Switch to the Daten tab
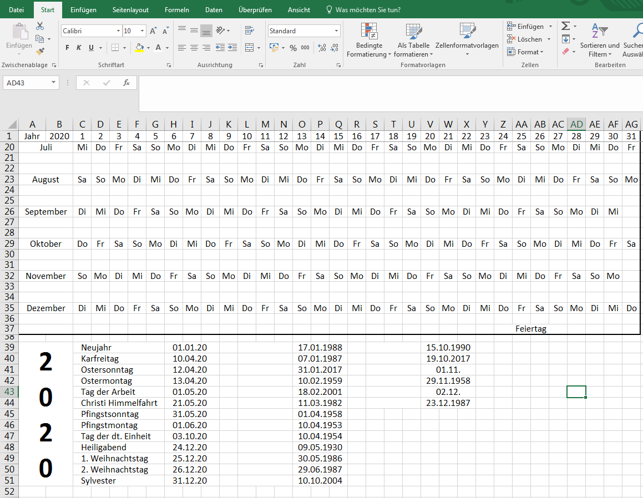Viewport: 643px width, 498px height. click(x=214, y=10)
